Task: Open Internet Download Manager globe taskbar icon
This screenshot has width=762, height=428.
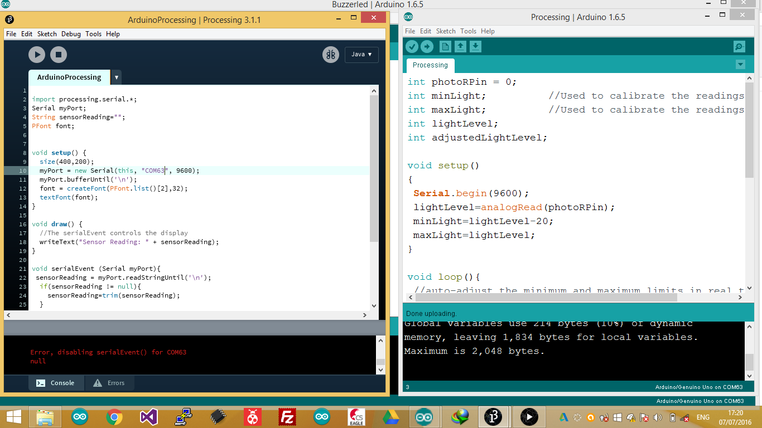Action: [460, 417]
